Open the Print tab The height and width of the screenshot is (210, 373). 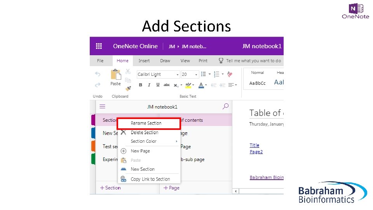[x=203, y=61]
